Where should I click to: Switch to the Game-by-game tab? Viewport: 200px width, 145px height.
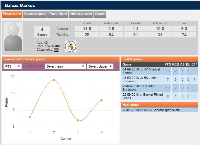click(35, 14)
